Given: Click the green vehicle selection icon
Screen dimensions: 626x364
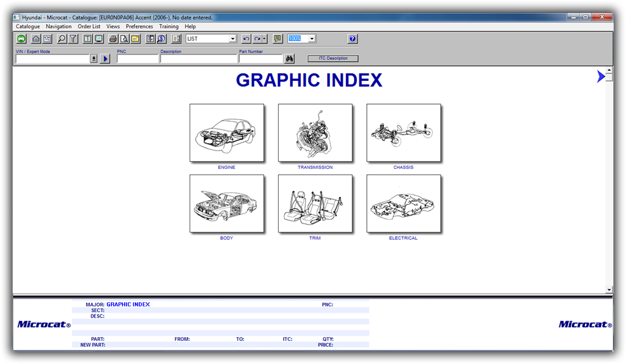Looking at the screenshot, I should click(x=21, y=39).
